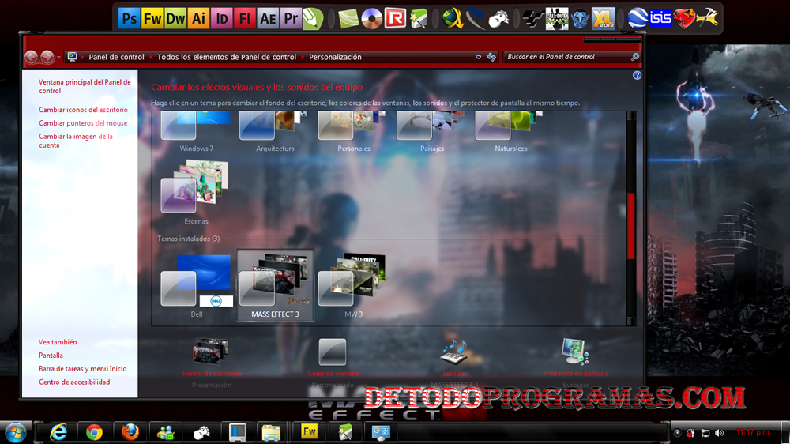
Task: Open the Pantalla link
Action: pos(51,356)
